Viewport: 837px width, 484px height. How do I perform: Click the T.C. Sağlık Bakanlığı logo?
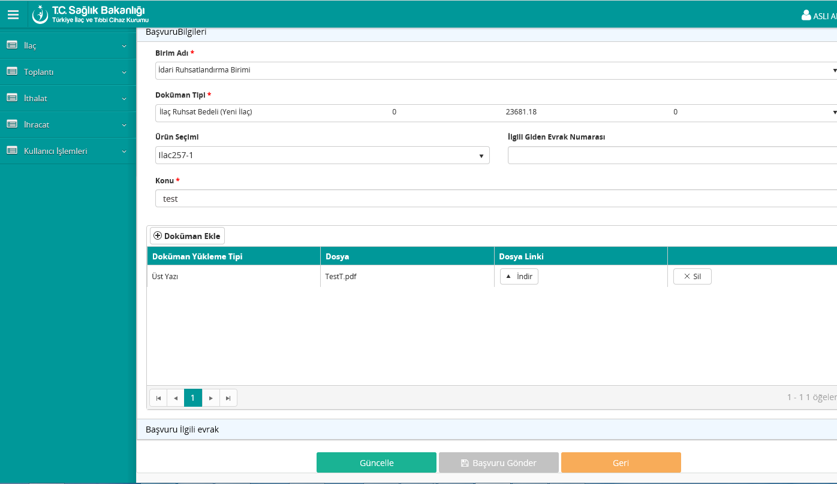(90, 14)
